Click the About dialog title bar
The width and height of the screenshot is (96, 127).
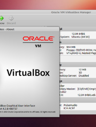coord(30,29)
